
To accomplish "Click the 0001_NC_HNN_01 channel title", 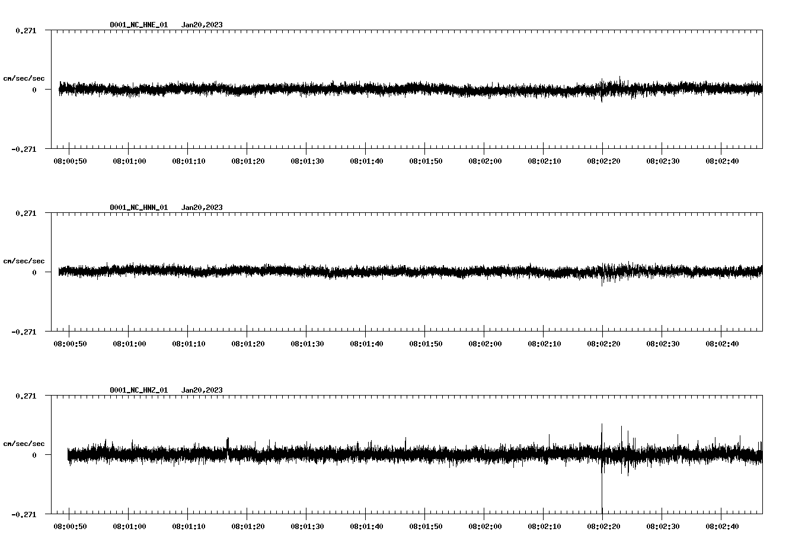I will point(139,208).
